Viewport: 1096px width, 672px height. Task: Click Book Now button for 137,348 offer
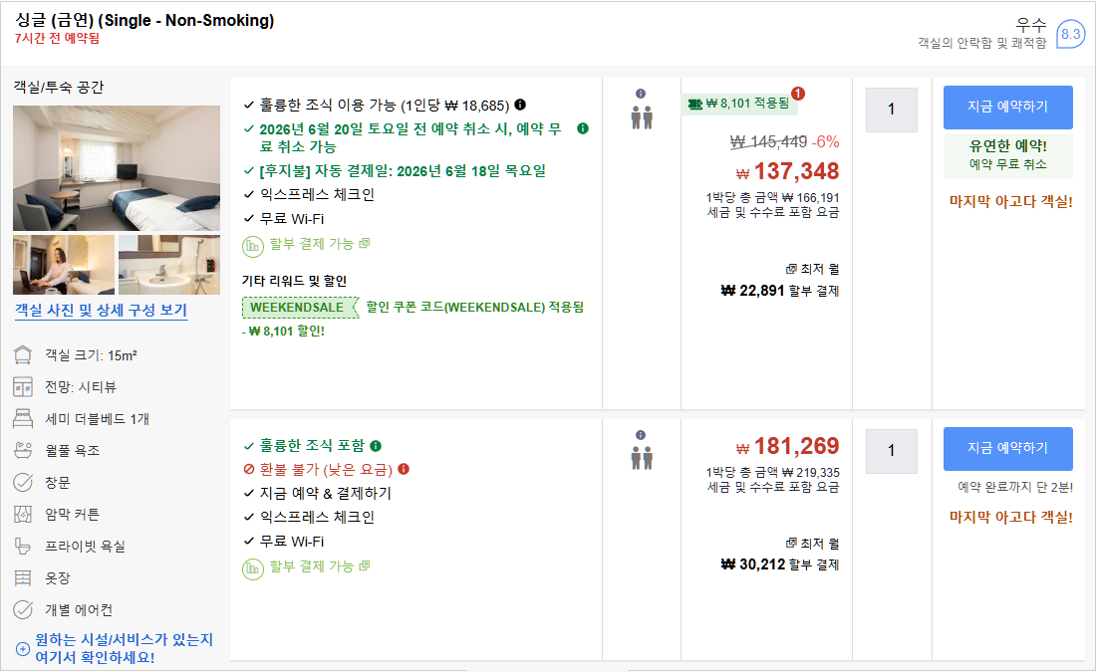pos(1008,107)
